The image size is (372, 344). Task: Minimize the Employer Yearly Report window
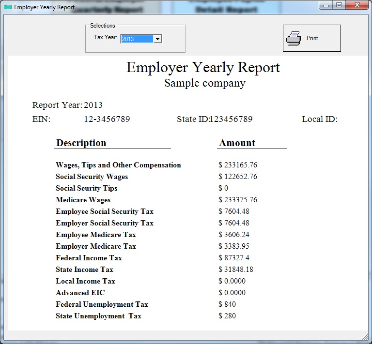coord(326,5)
